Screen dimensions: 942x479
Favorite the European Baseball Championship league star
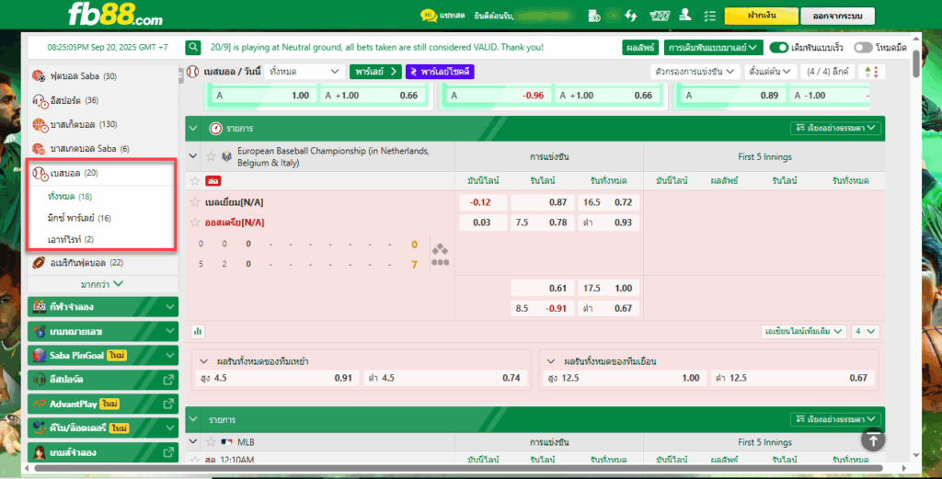[211, 156]
